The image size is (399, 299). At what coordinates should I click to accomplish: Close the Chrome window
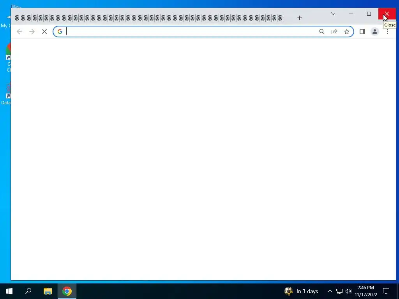click(x=387, y=14)
